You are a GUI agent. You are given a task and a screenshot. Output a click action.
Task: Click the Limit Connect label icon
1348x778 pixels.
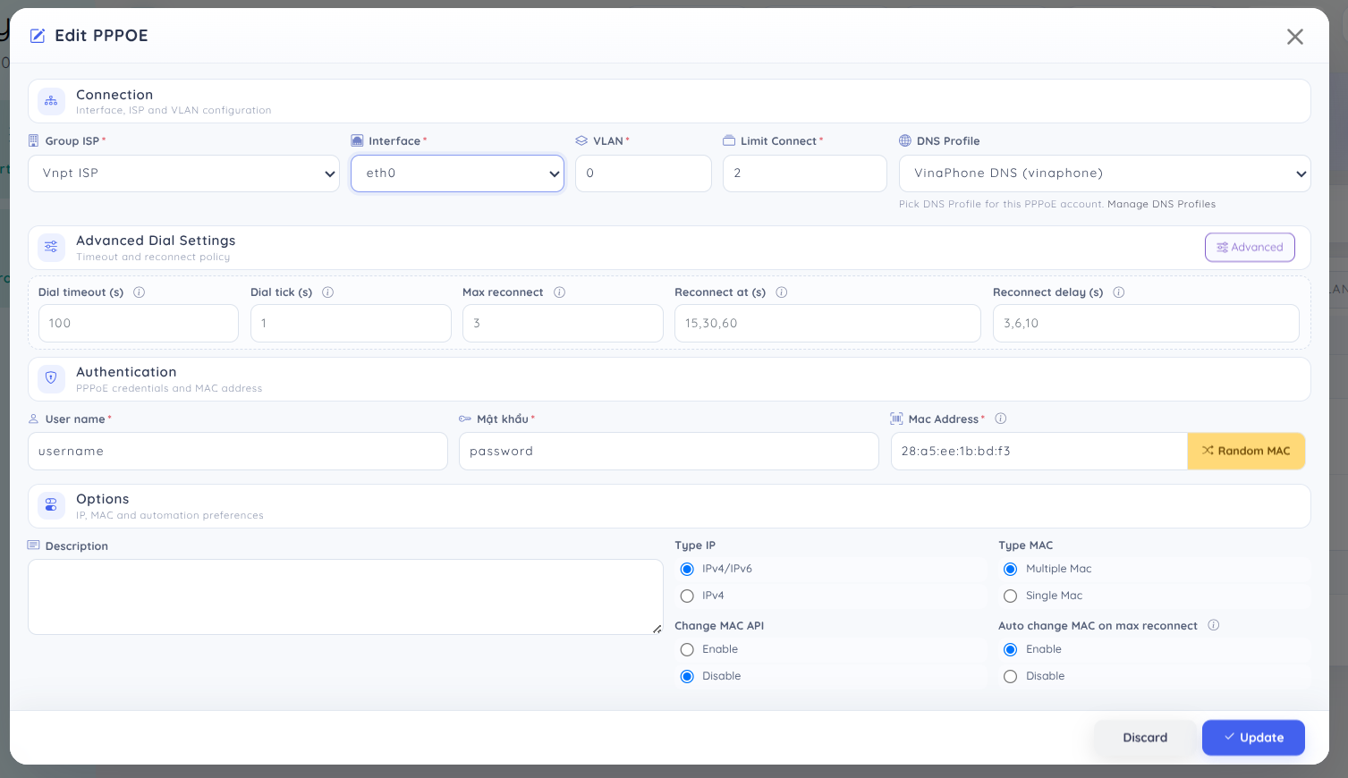tap(729, 140)
